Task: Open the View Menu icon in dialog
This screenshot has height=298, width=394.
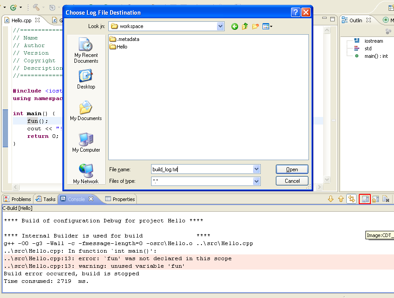Action: 267,26
